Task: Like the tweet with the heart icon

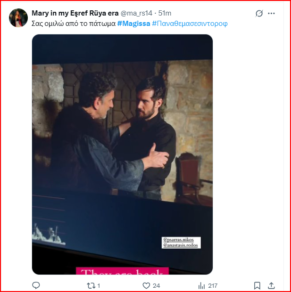Action: (x=146, y=285)
